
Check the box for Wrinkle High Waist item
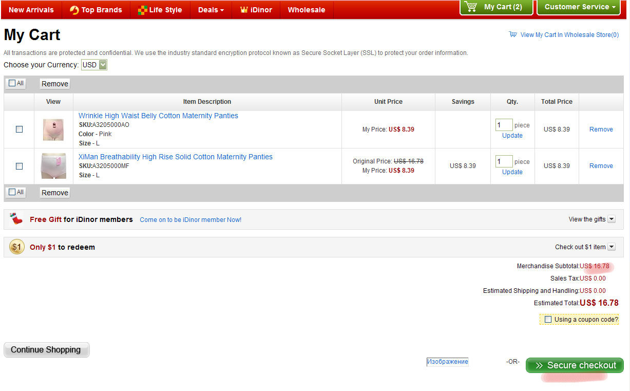pos(20,129)
